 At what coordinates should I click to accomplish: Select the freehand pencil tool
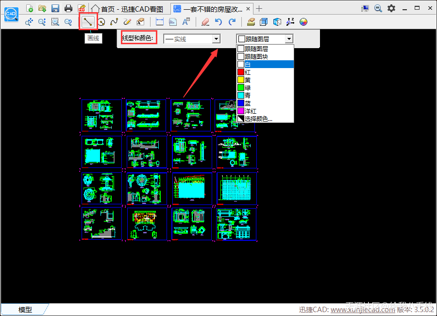point(127,22)
